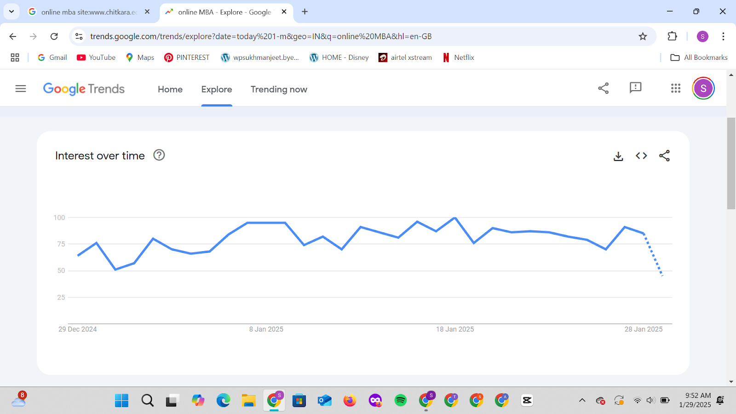The height and width of the screenshot is (414, 736).
Task: Open the Chrome extensions puzzle icon
Action: [x=672, y=36]
